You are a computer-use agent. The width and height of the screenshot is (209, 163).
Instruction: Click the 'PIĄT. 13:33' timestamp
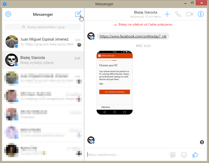point(143,46)
